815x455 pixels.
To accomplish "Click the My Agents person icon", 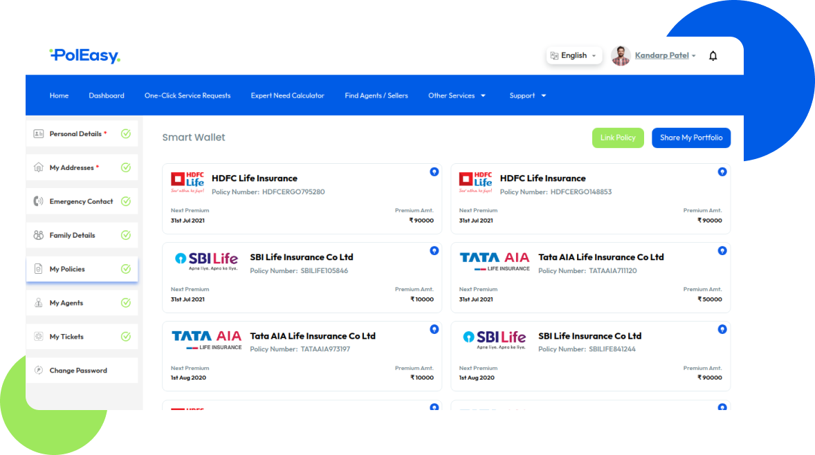I will coord(39,302).
